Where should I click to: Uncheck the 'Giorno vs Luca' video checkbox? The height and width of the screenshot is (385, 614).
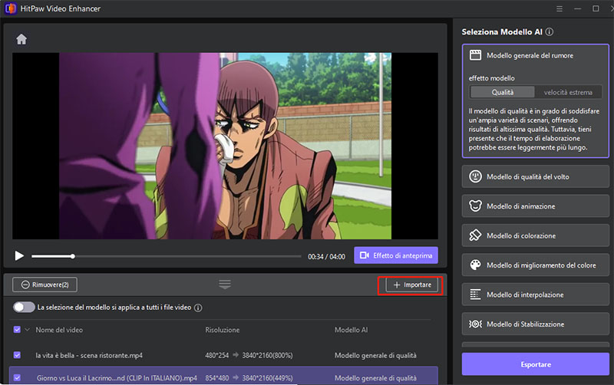18,377
